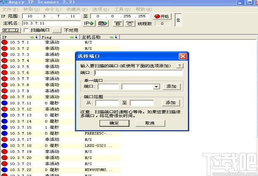The image size is (258, 176).
Task: Click hostname NZWVGTUMS... in list
Action: [99, 170]
